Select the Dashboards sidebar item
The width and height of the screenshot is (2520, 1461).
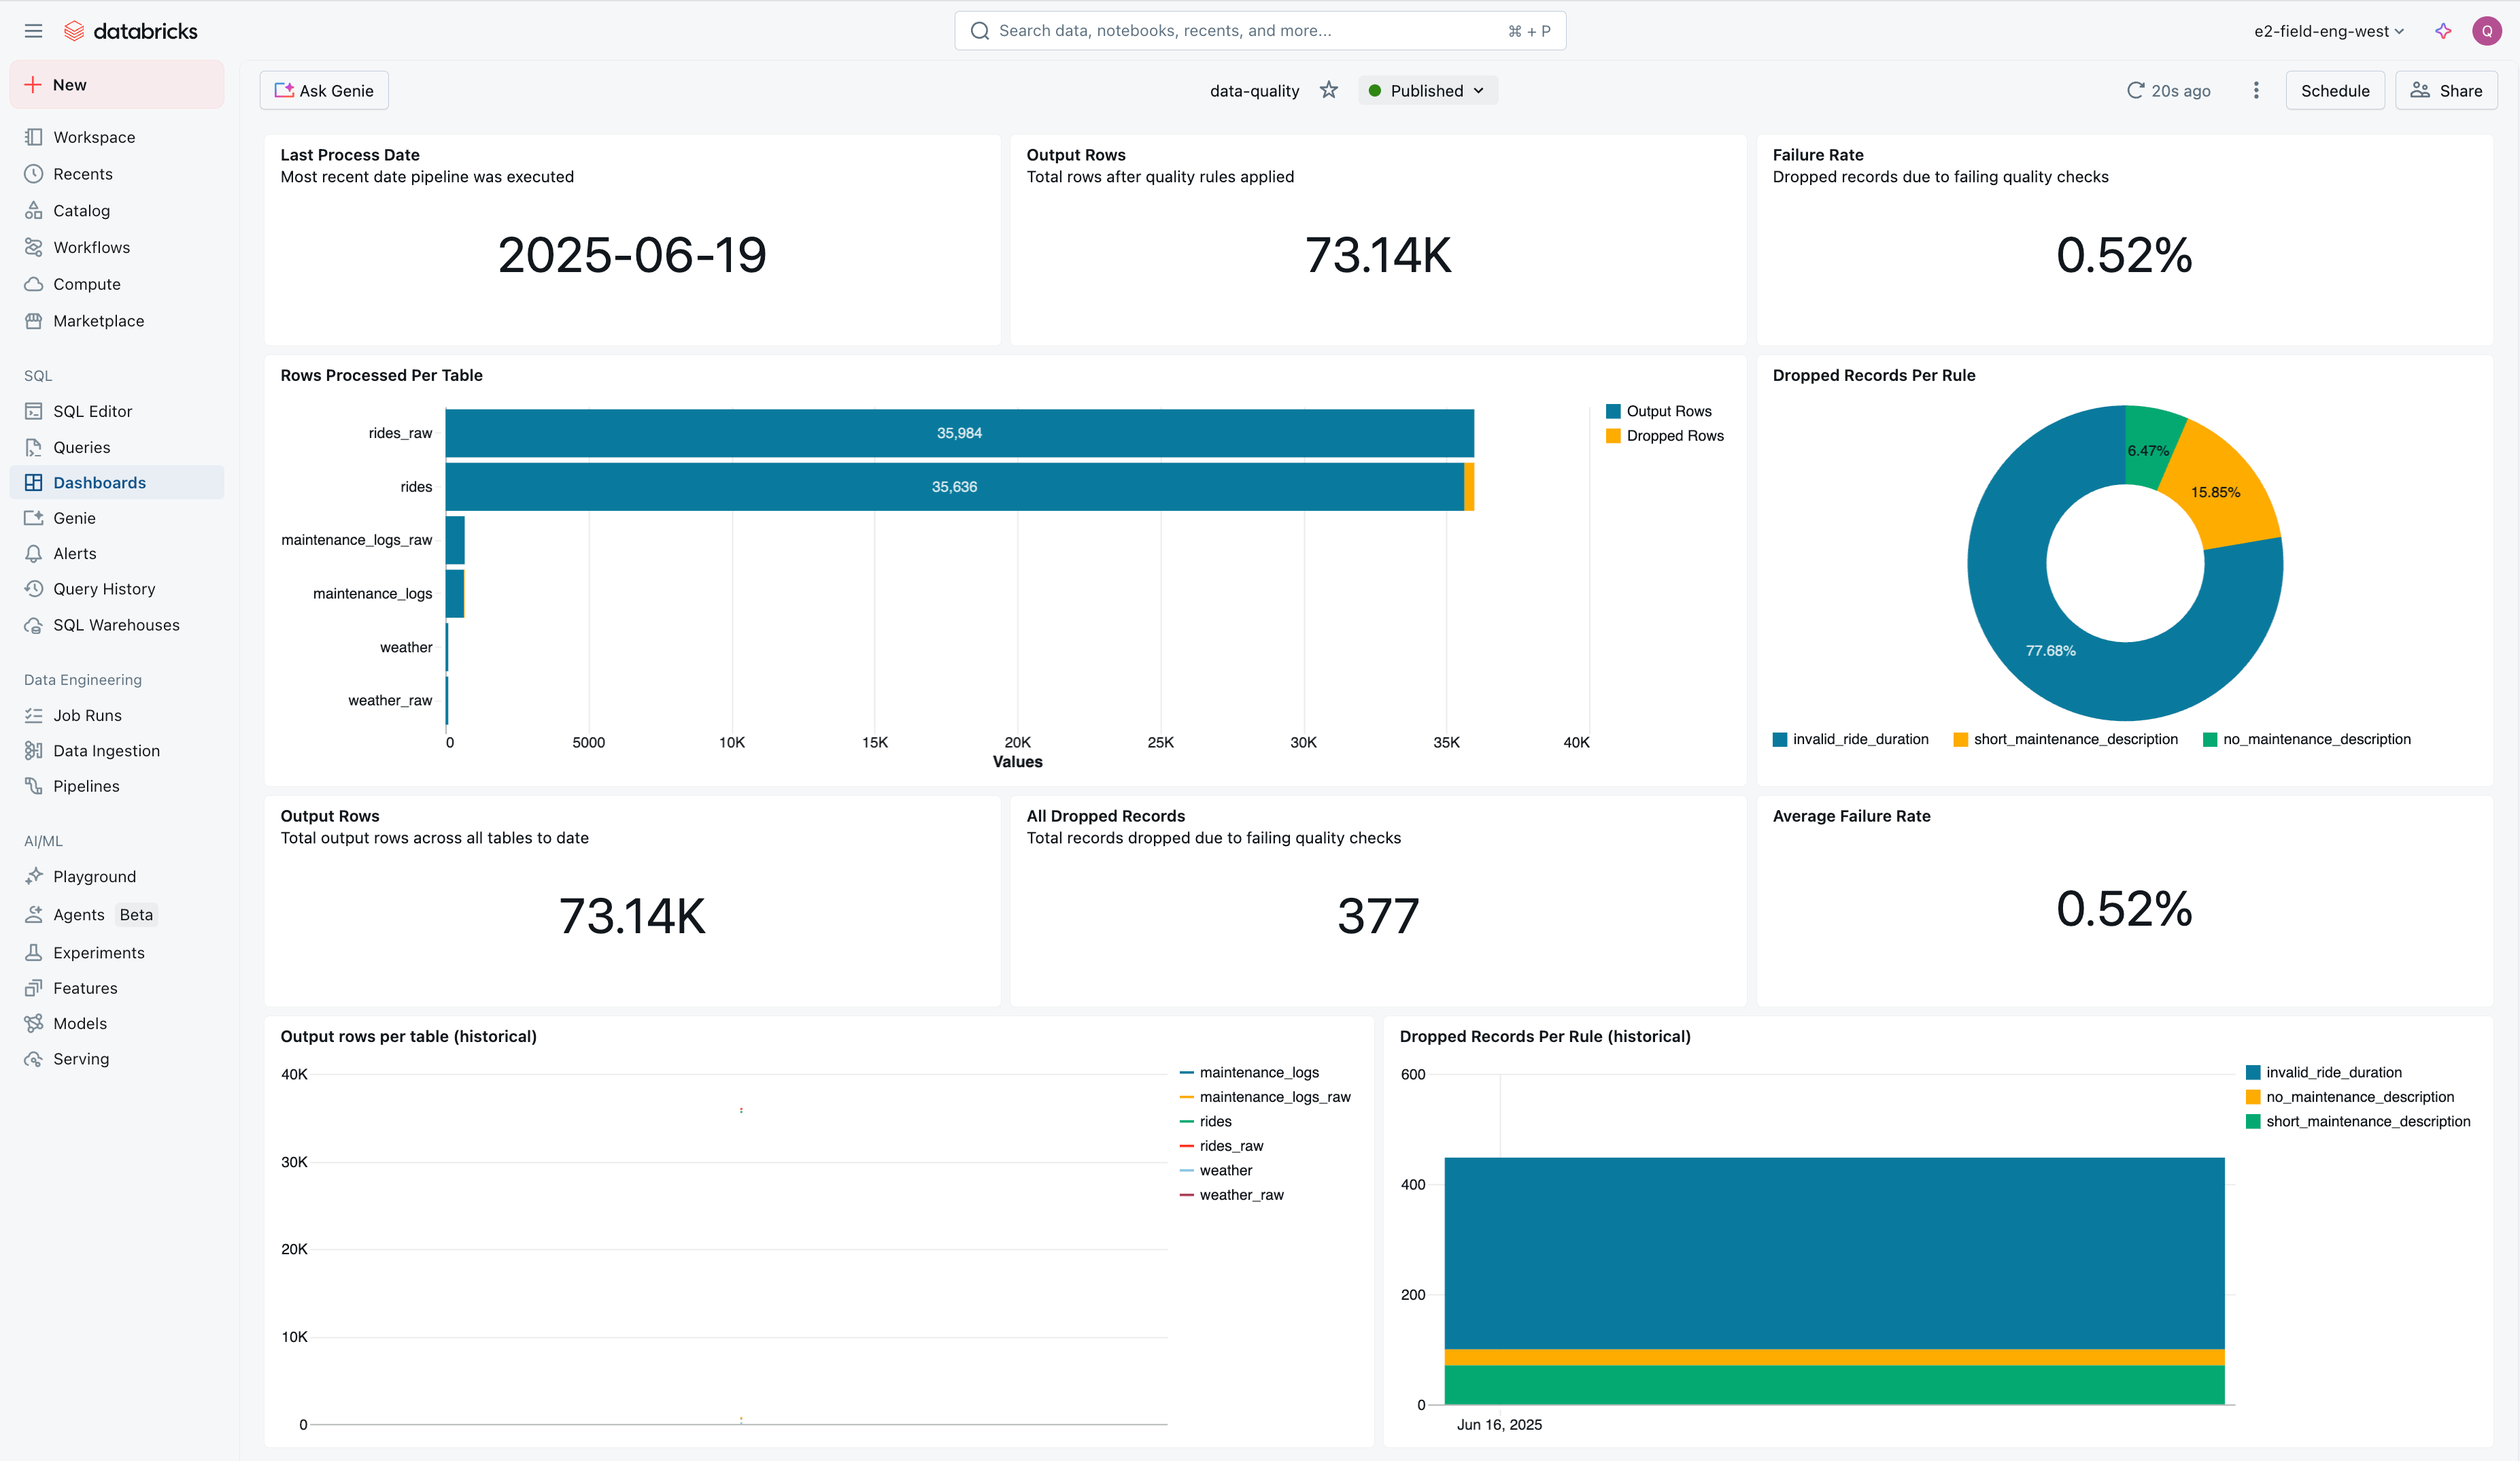coord(117,482)
